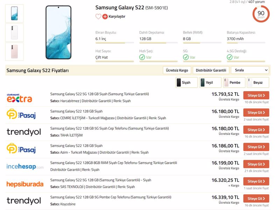
Task: Select the pink phone back thumbnail
Action: click(x=14, y=51)
